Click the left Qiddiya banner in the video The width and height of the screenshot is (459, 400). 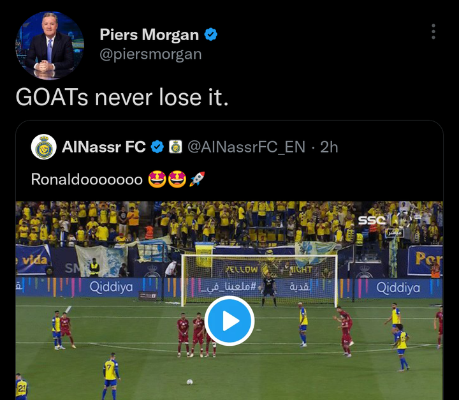point(111,286)
